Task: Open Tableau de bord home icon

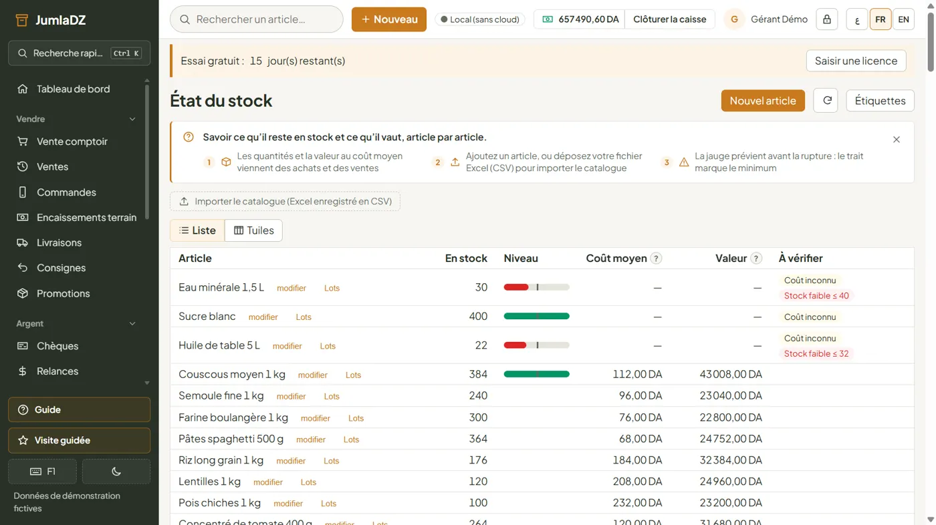Action: tap(23, 89)
